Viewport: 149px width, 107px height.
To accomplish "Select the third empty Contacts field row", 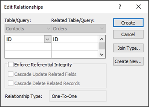I will pos(28,55).
